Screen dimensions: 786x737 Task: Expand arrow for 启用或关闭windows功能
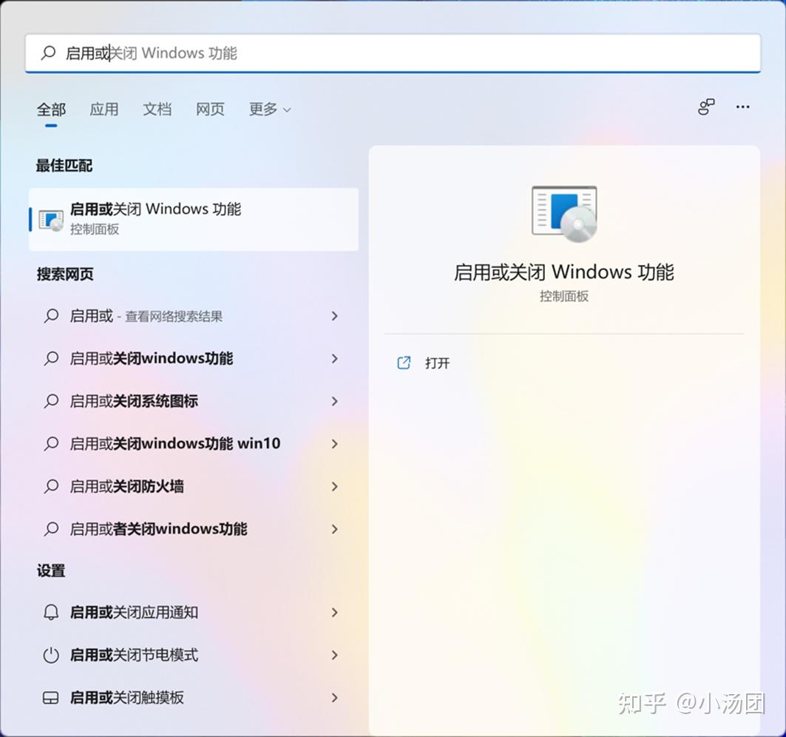coord(335,359)
